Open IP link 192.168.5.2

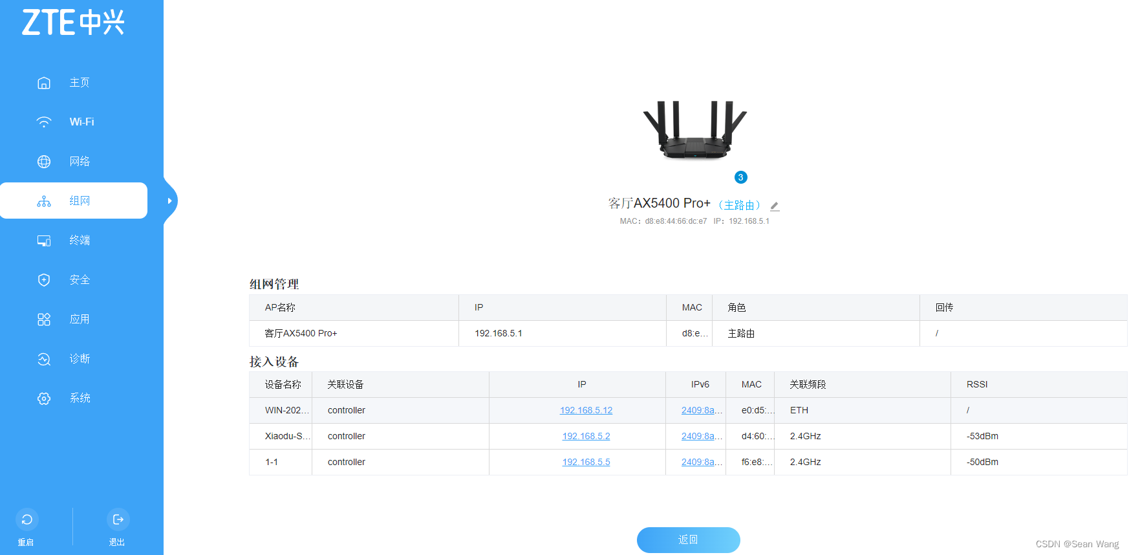click(x=586, y=437)
